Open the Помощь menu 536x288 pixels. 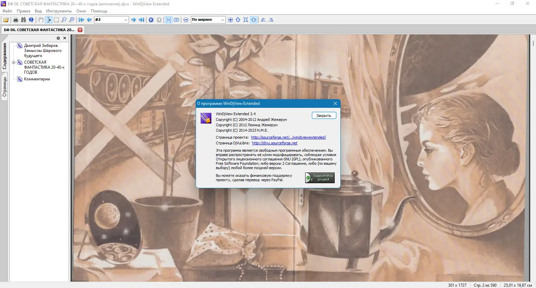(x=99, y=11)
